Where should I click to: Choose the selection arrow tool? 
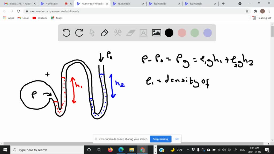click(x=92, y=33)
